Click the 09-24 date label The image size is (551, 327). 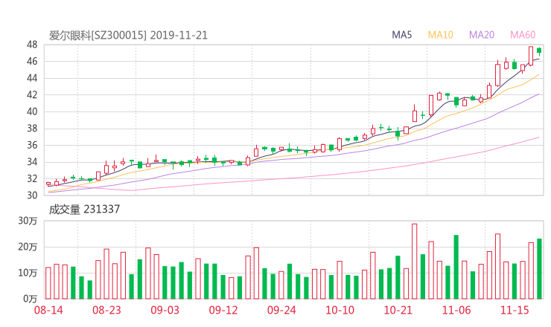point(281,310)
